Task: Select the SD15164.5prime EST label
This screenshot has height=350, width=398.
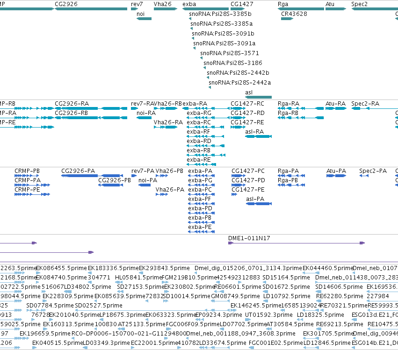Action: coord(286,278)
